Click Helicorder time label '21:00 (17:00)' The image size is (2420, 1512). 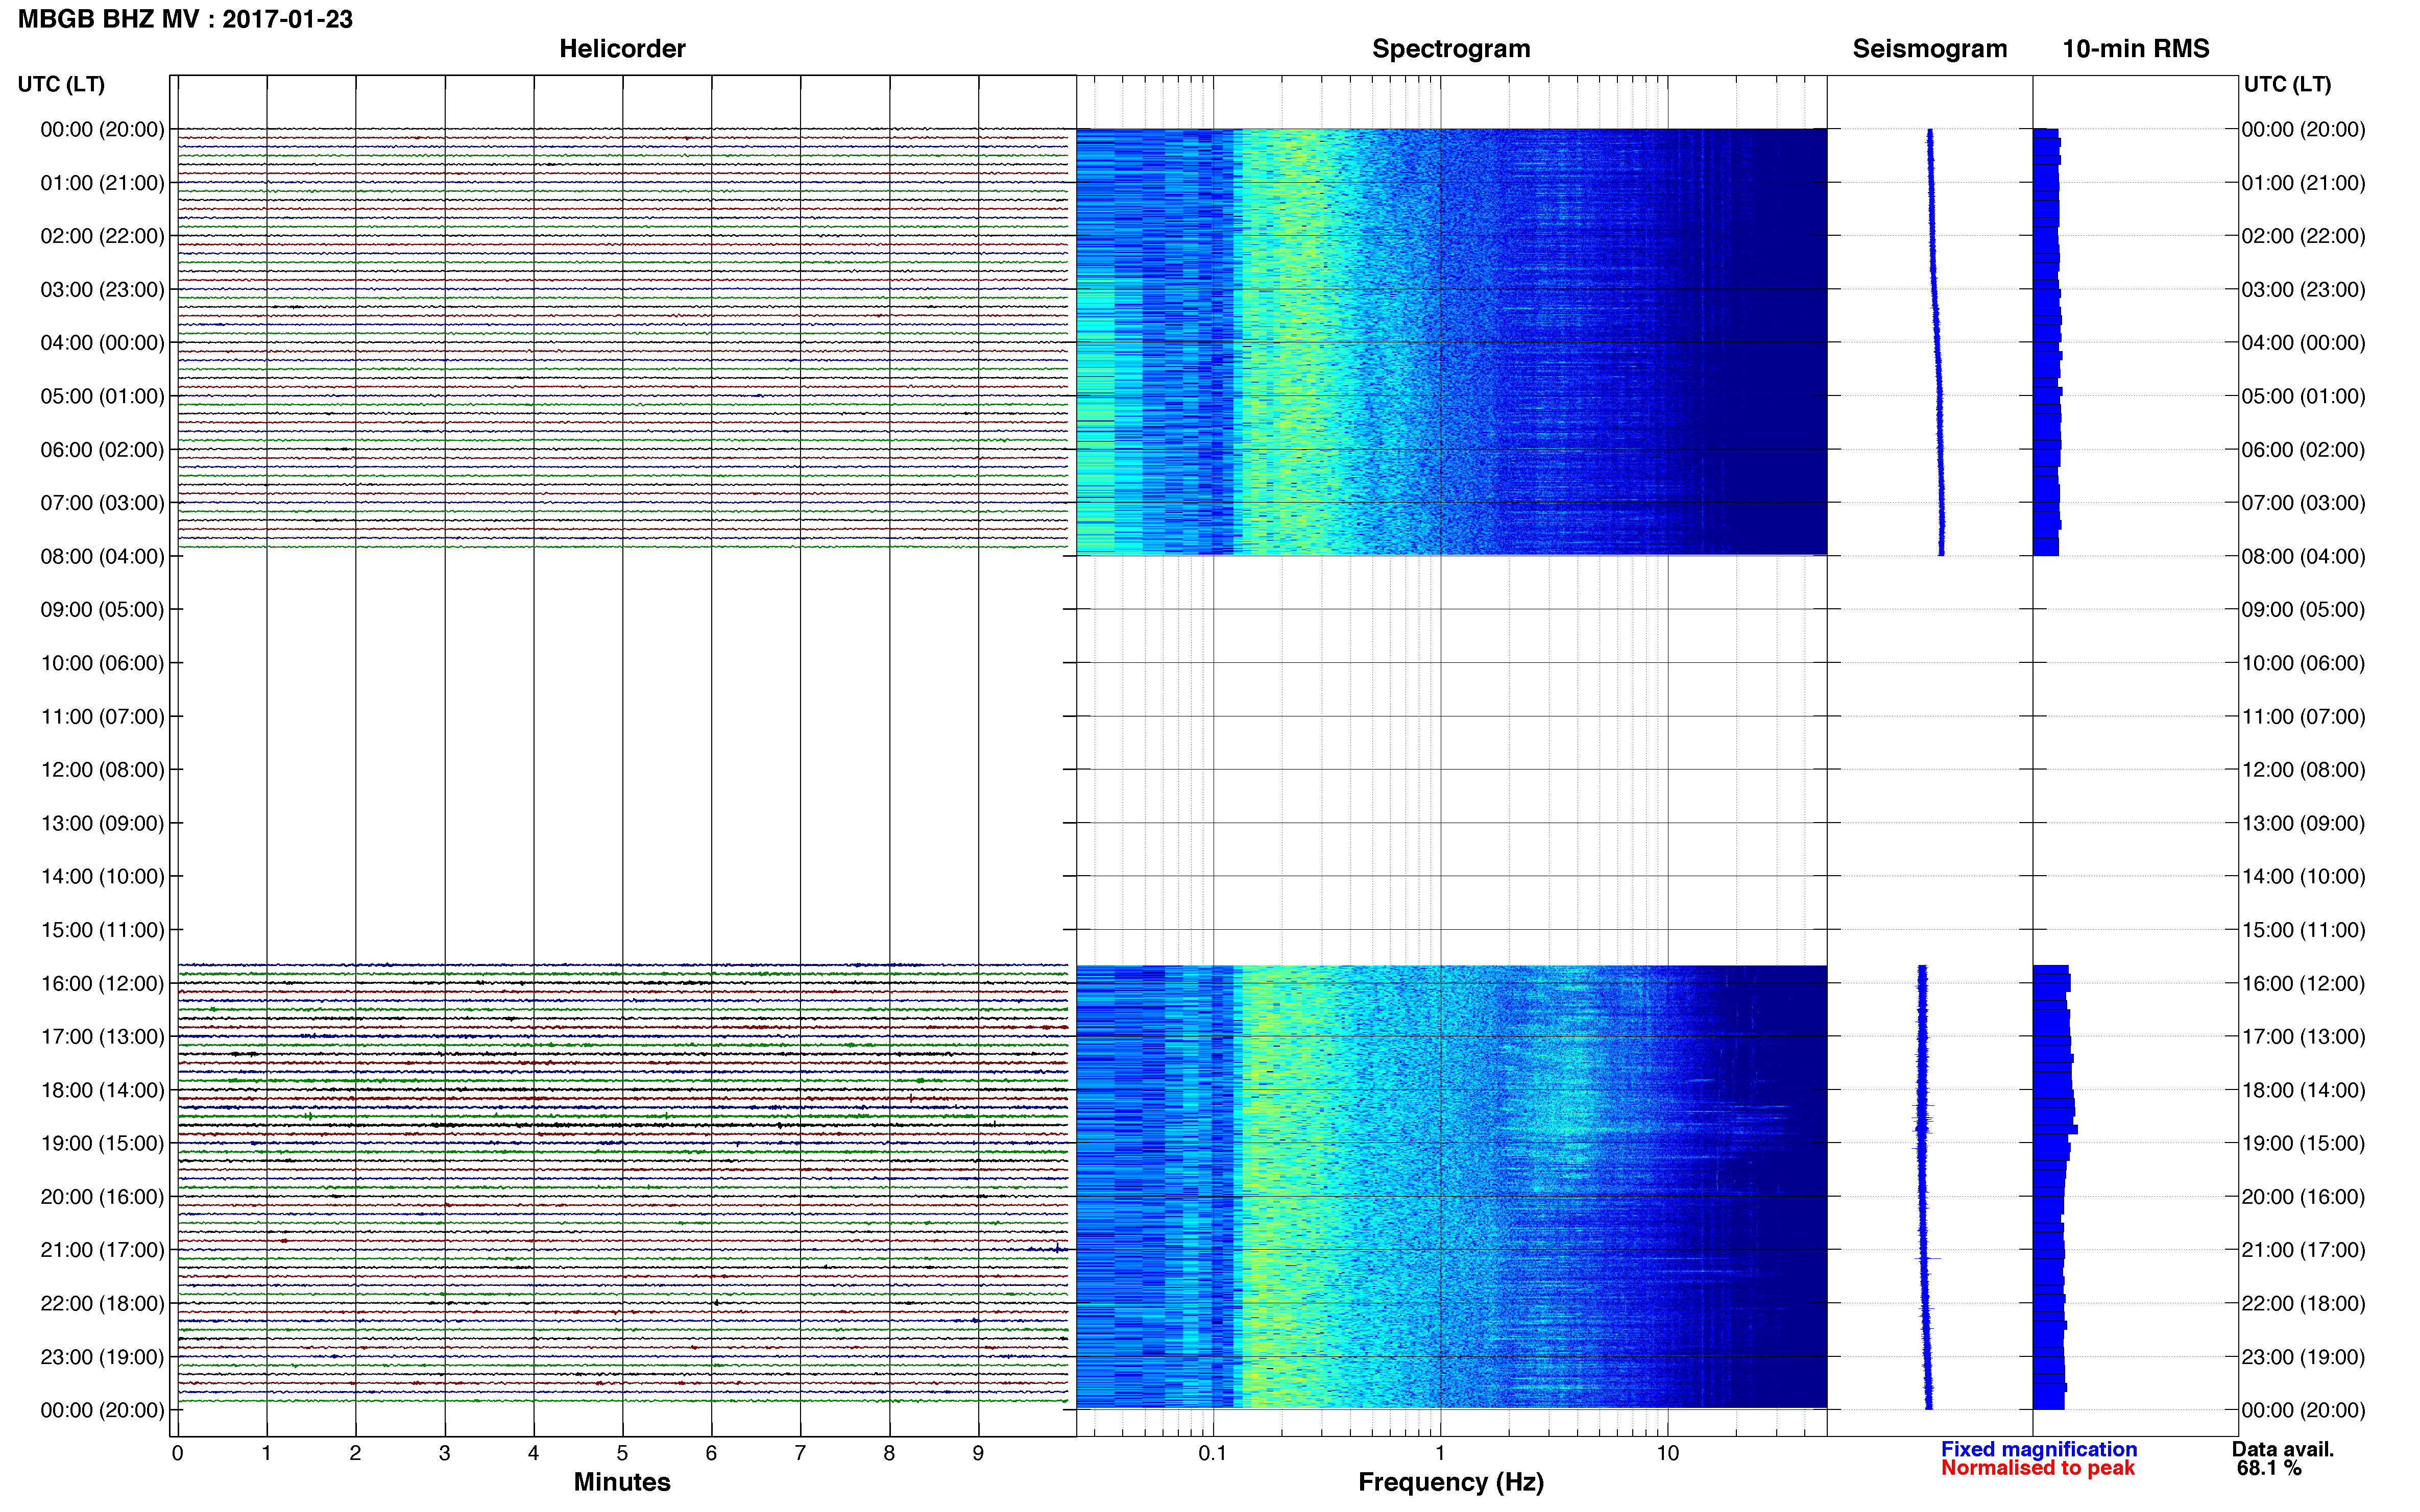[x=102, y=1250]
